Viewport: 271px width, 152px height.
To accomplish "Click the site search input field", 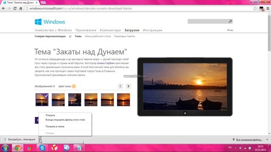I will [208, 21].
